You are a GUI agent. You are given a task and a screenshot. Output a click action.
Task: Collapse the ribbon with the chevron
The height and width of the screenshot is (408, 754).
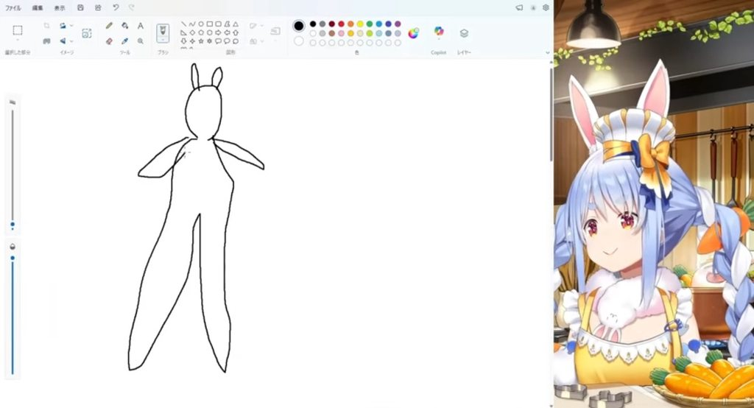click(547, 52)
